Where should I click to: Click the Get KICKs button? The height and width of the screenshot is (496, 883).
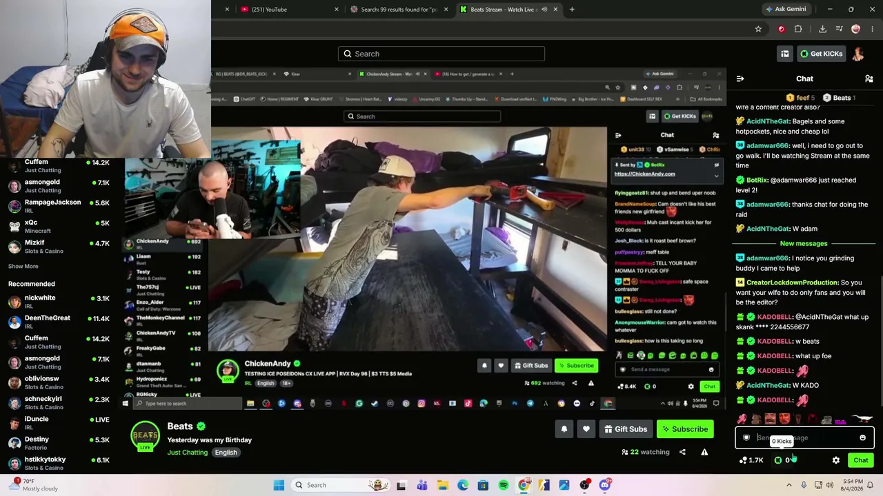tap(821, 54)
